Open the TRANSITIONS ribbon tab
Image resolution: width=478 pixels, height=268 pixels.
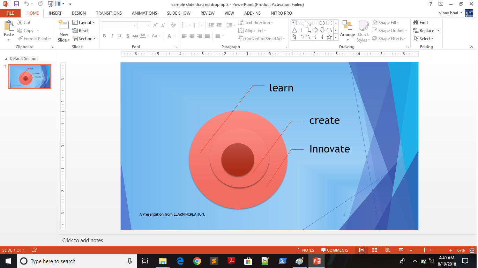click(109, 13)
